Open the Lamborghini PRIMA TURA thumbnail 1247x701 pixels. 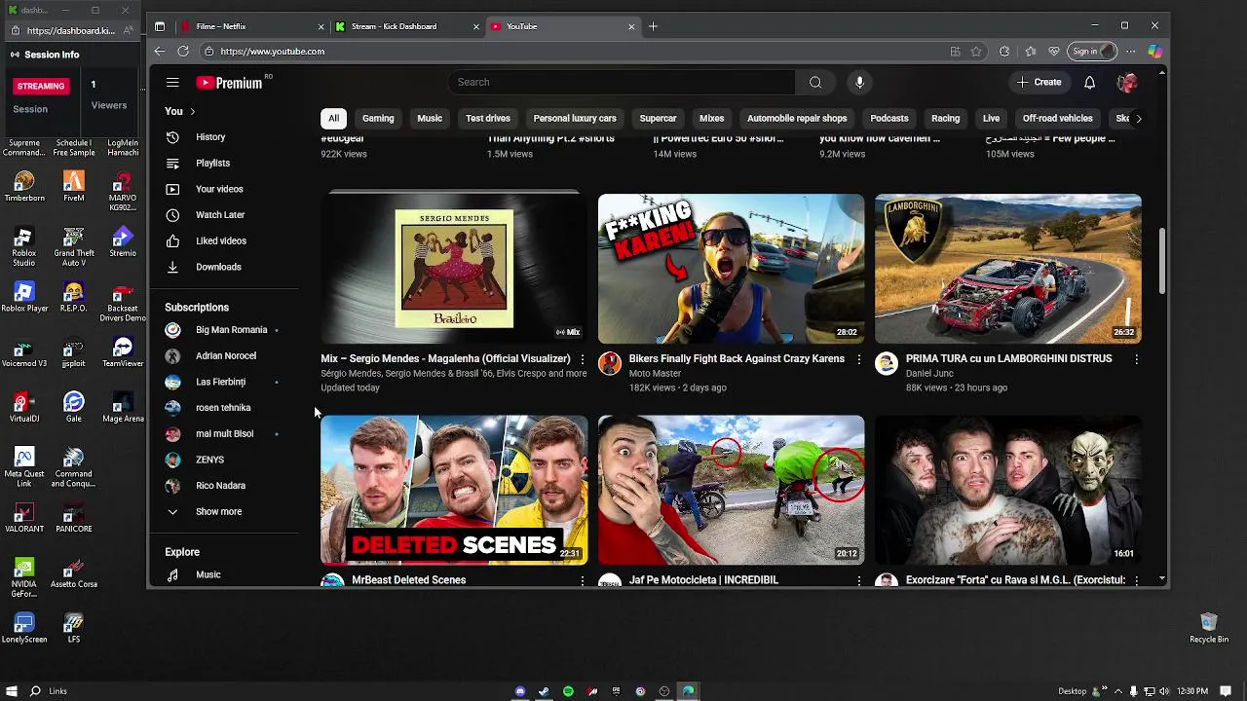coord(1007,269)
